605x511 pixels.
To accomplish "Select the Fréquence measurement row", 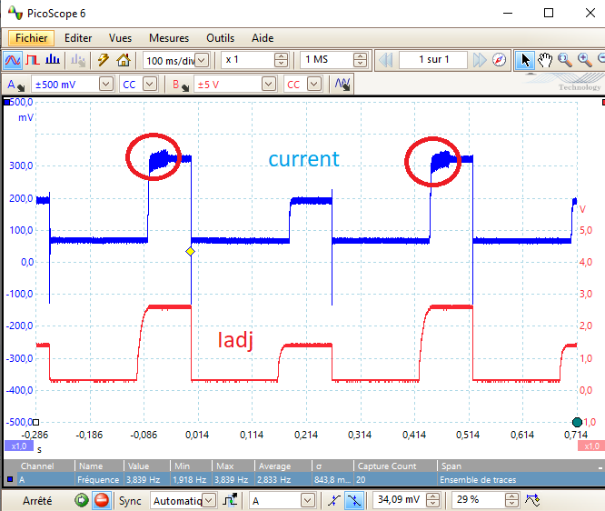I will pos(302,480).
